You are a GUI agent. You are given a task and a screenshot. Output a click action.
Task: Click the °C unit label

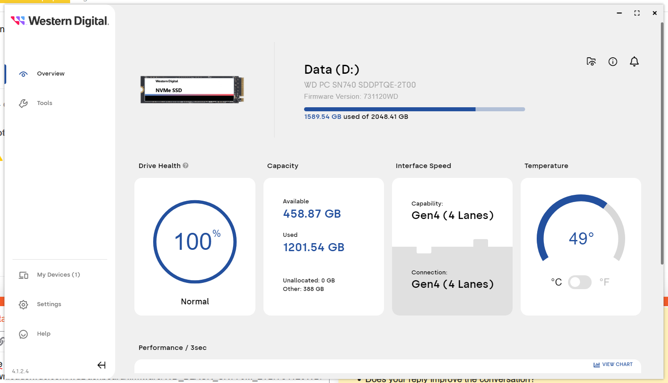(x=556, y=282)
